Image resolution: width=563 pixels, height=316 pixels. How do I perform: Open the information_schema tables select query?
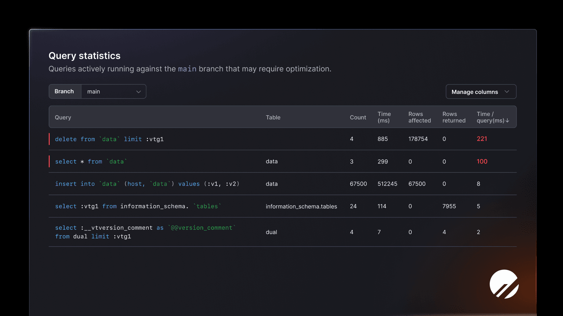(x=138, y=206)
